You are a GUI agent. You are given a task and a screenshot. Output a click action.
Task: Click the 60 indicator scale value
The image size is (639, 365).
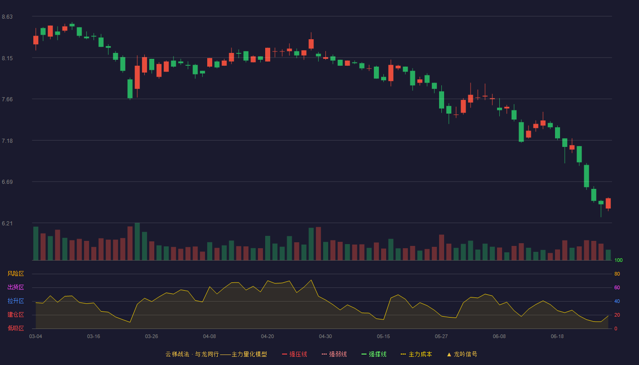[617, 287]
